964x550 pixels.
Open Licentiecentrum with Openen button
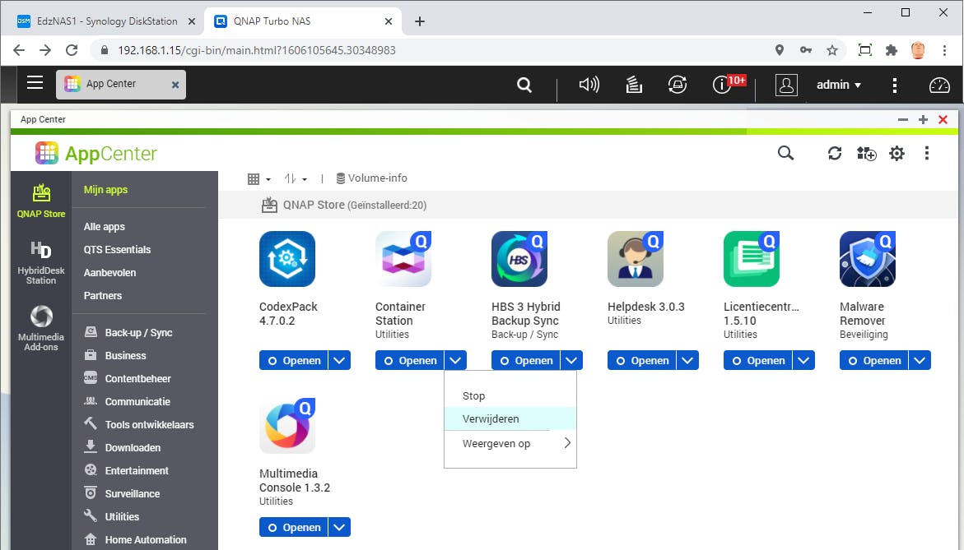click(x=758, y=360)
